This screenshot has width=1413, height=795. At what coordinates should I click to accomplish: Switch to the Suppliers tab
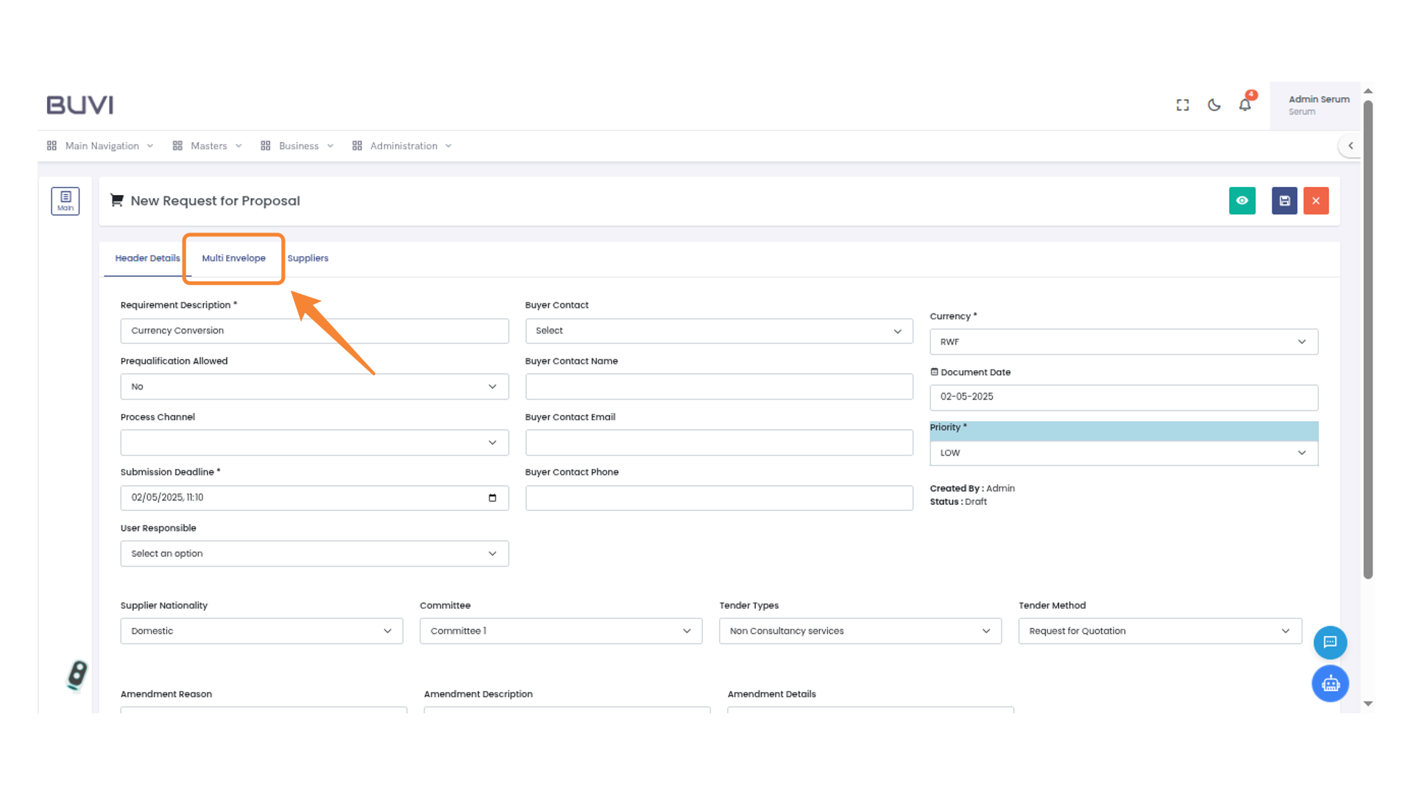[x=308, y=258]
